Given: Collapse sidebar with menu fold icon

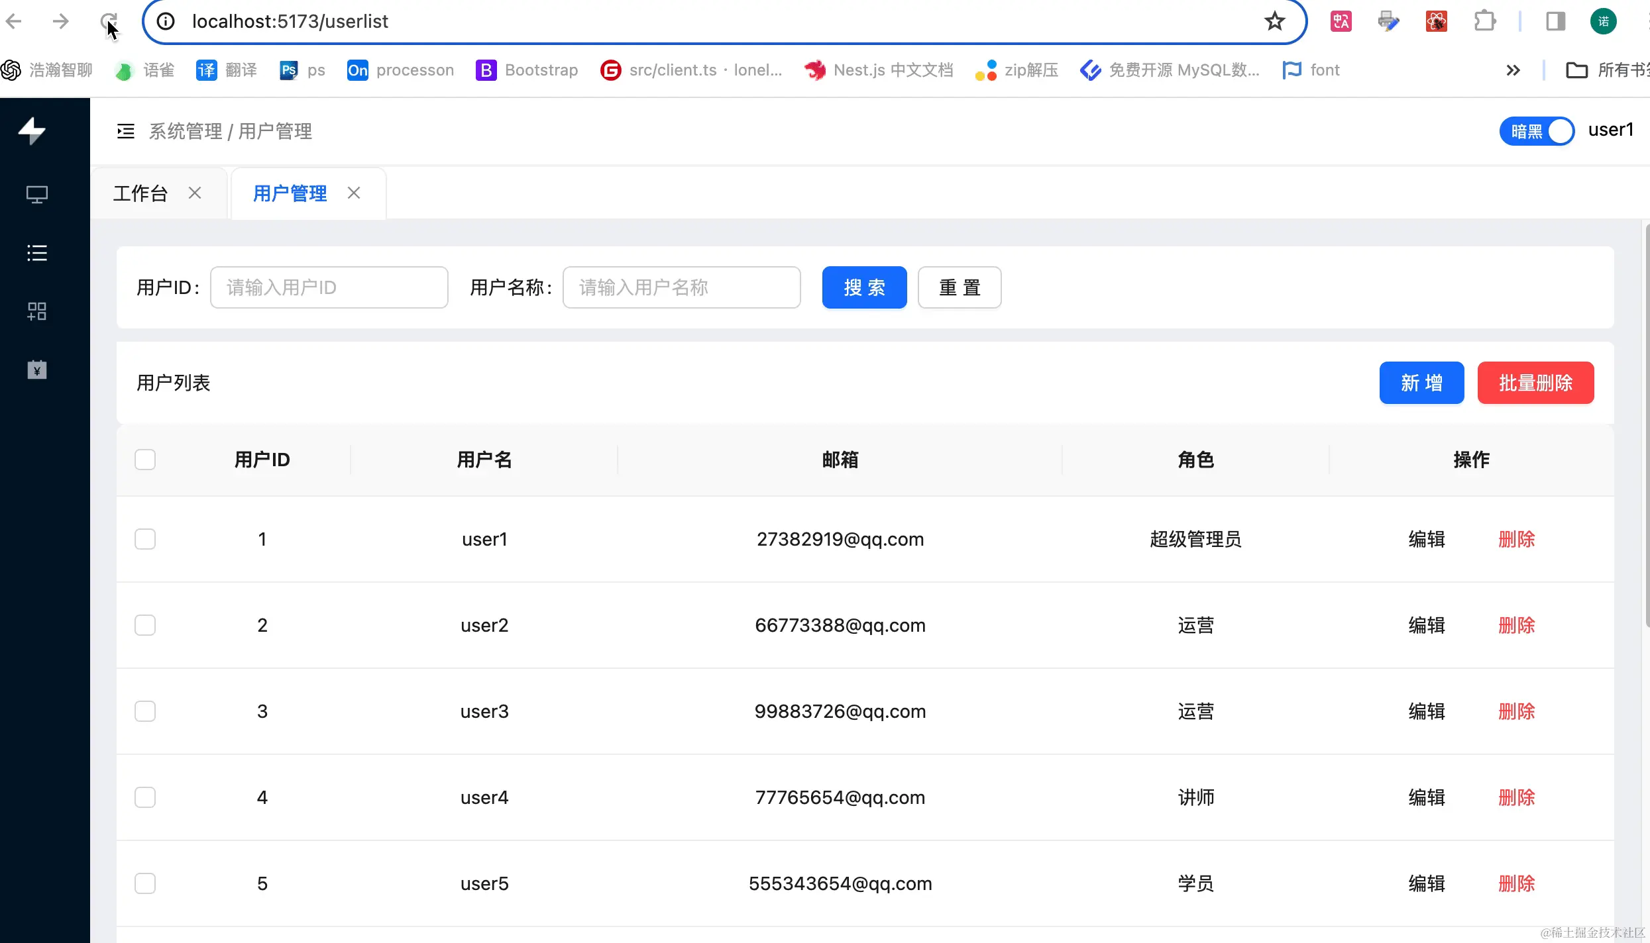Looking at the screenshot, I should [125, 131].
